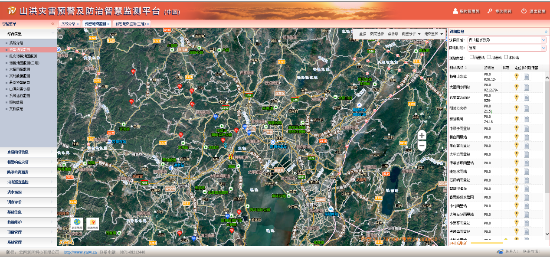
Task: Check the 雨量站 station type checkbox
Action: (471, 57)
